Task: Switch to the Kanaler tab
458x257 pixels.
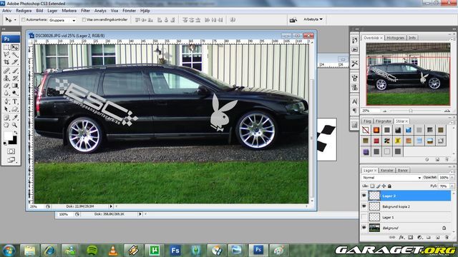Action: pyautogui.click(x=386, y=170)
